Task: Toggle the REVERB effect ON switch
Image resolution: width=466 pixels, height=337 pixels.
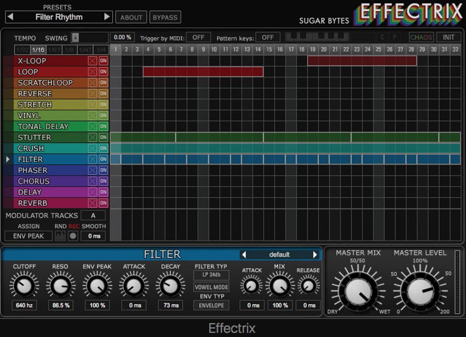Action: pos(104,203)
